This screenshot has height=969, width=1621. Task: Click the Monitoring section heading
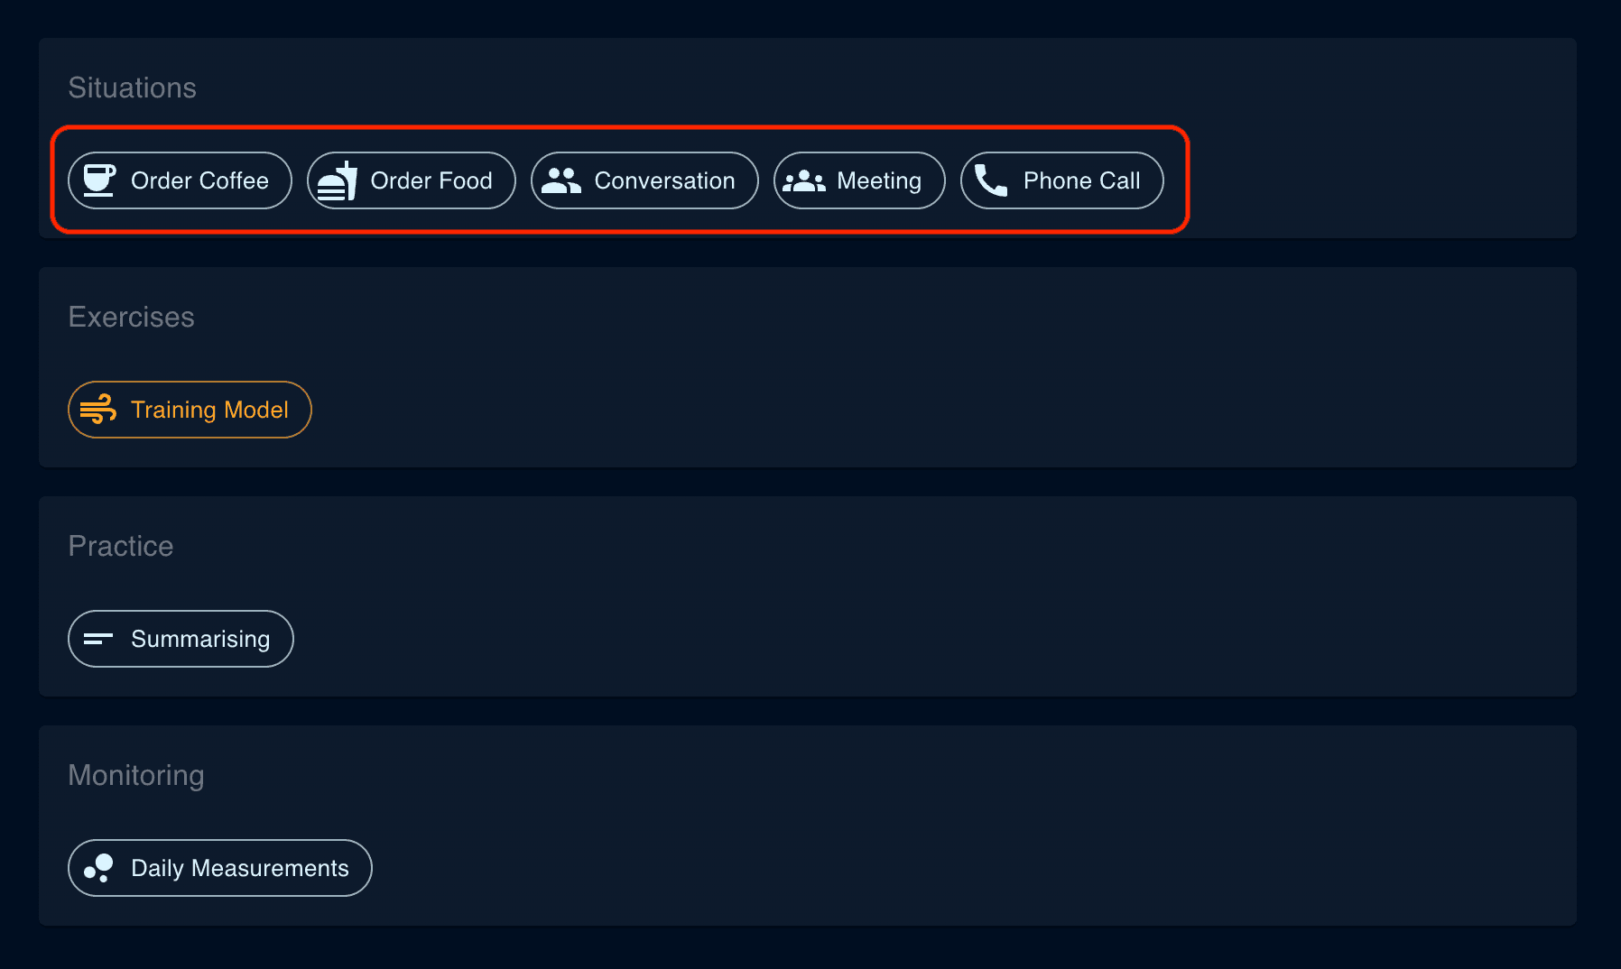(x=136, y=775)
